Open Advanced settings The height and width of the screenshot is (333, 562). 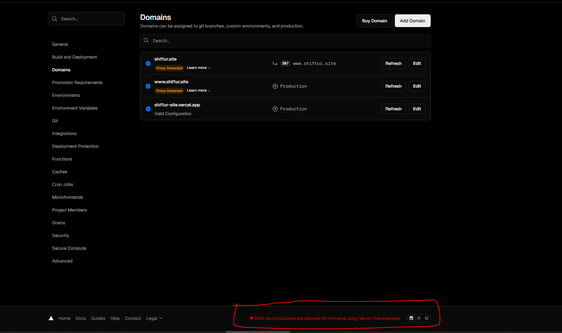click(x=62, y=261)
